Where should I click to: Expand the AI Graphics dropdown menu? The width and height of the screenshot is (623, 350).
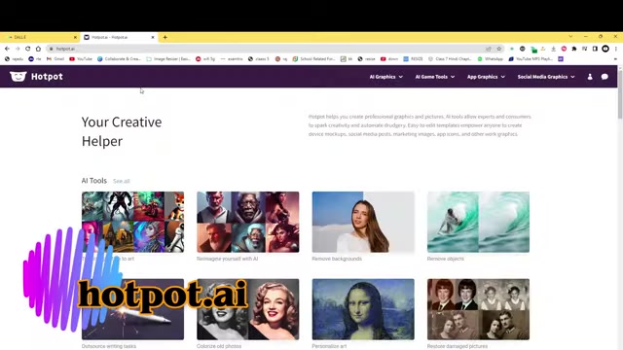[385, 77]
